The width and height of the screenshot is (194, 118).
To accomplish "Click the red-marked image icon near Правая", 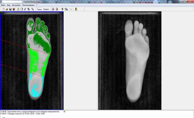I will [x=57, y=9].
